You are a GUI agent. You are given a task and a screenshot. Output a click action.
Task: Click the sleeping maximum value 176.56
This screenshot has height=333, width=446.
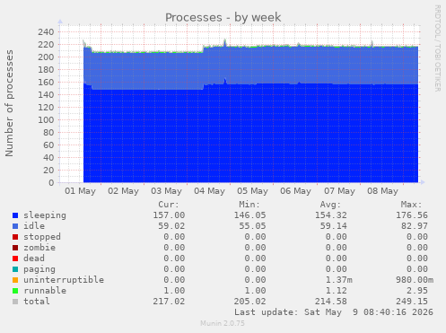pos(412,215)
